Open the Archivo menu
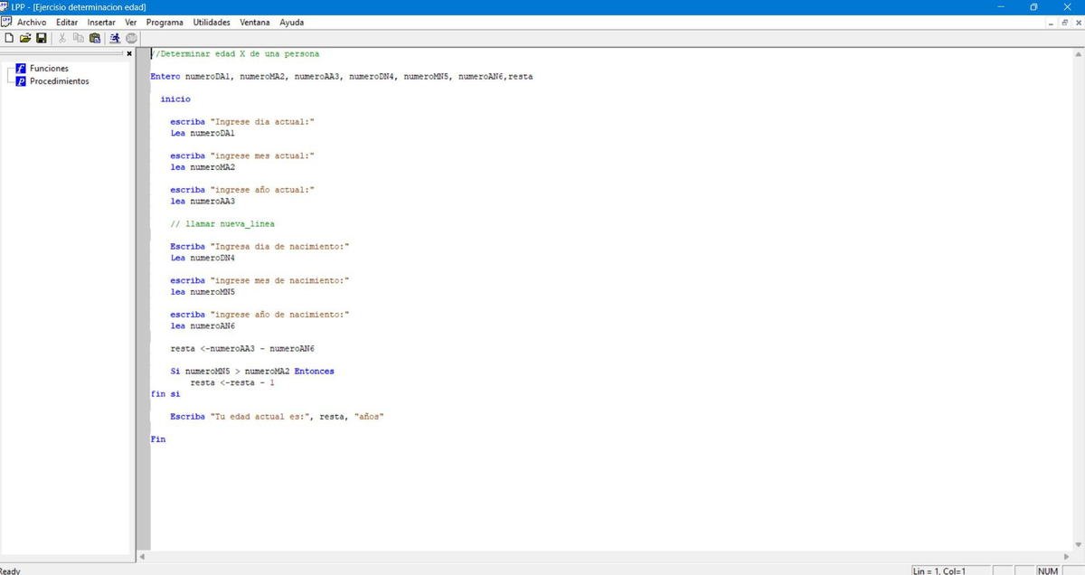The height and width of the screenshot is (575, 1085). pyautogui.click(x=32, y=22)
